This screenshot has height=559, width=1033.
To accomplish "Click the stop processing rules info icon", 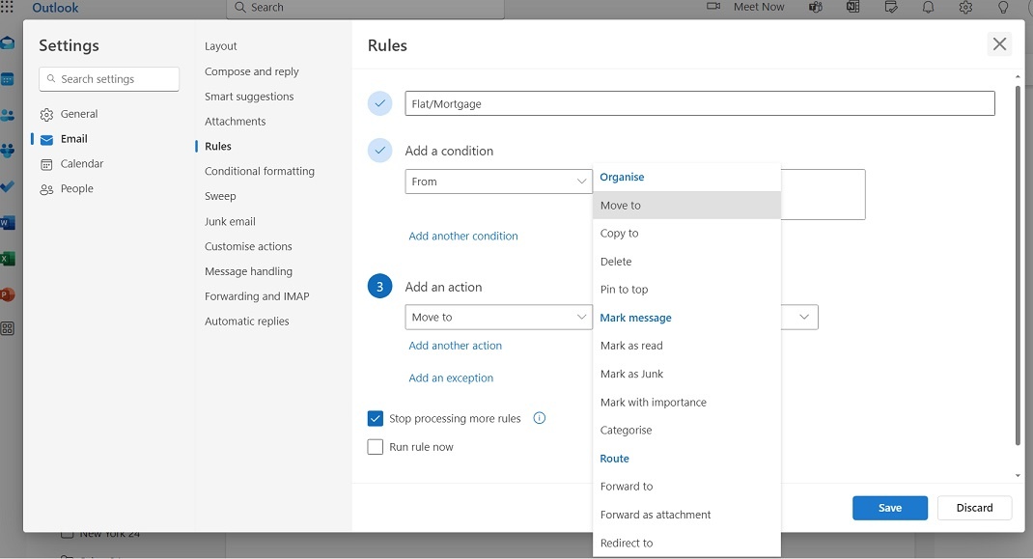I will click(540, 418).
